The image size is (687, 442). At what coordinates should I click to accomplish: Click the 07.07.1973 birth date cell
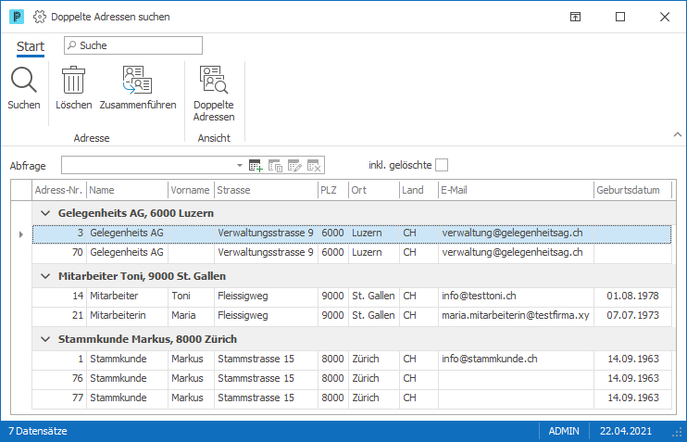[x=632, y=315]
